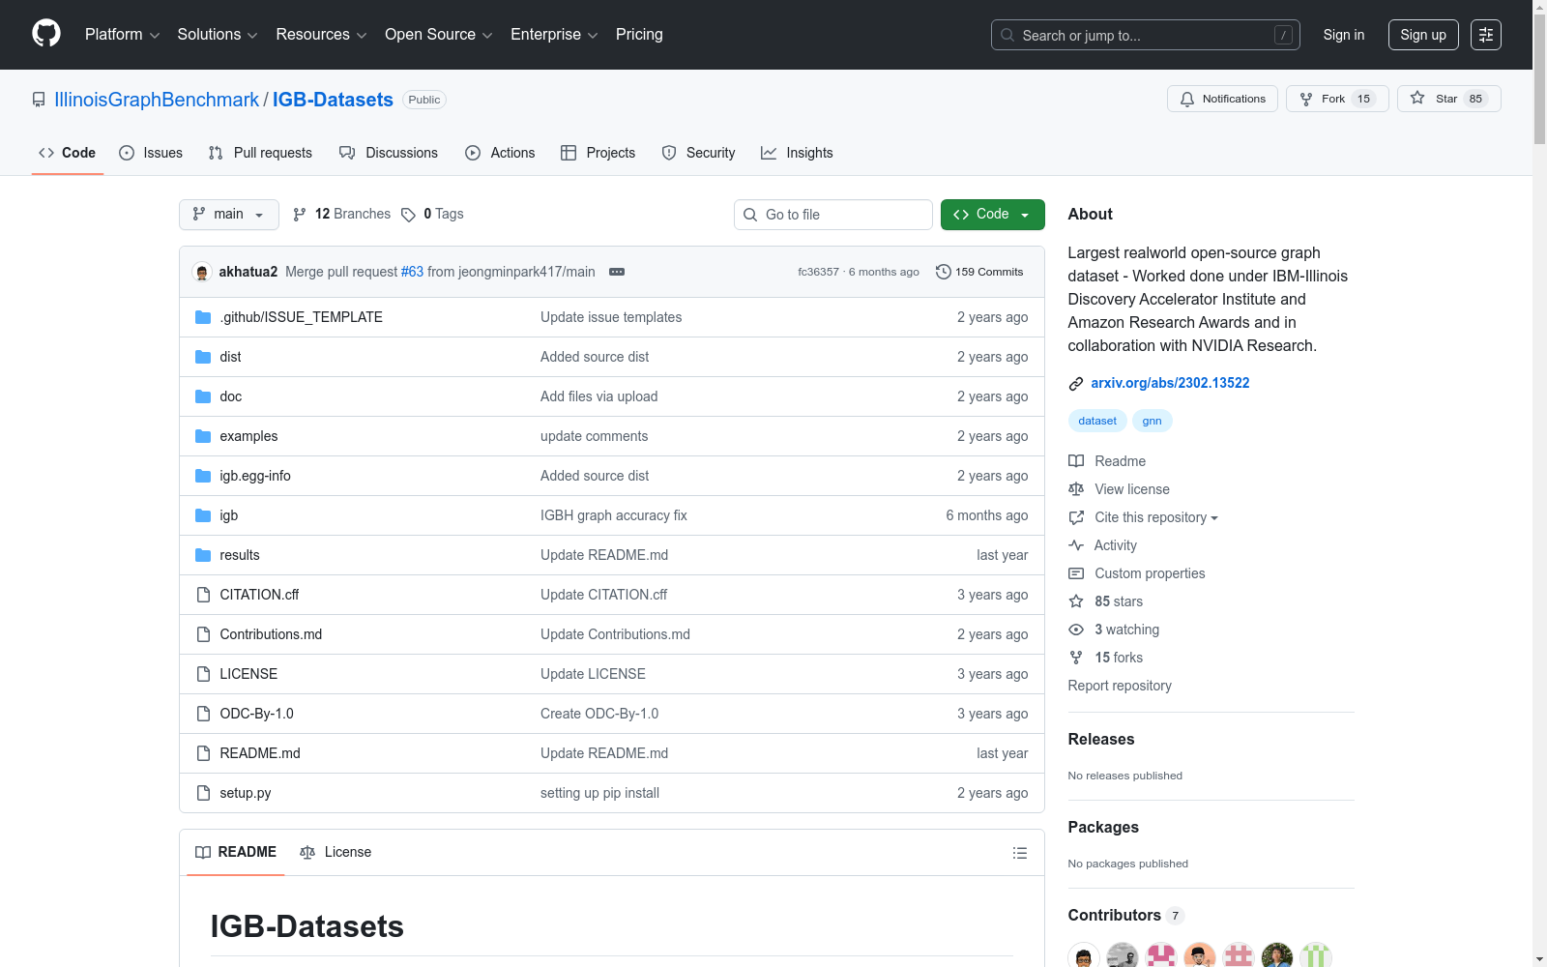Click the Notifications bell button
Screen dimensions: 1547x967
coord(1223,99)
